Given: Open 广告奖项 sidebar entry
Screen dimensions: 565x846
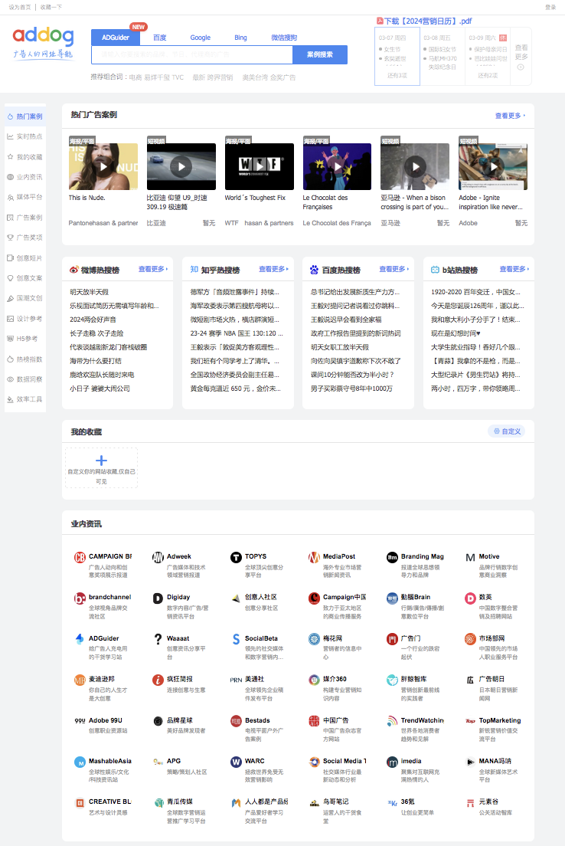Looking at the screenshot, I should (24, 238).
